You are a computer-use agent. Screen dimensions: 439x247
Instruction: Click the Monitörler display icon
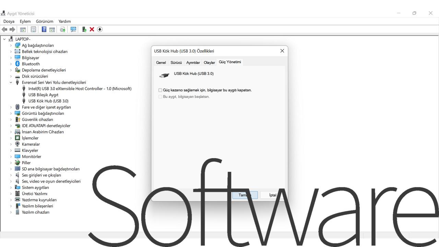click(x=17, y=156)
